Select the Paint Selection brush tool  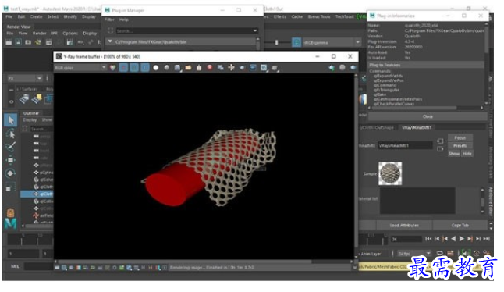(x=11, y=147)
